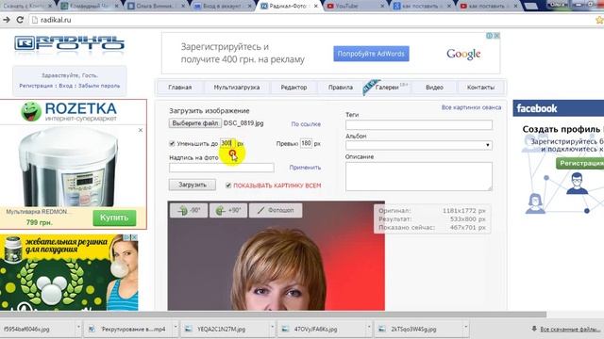Open downloaded file YEQA2C1N27M.jpg
This screenshot has height=339, width=604.
click(x=221, y=329)
